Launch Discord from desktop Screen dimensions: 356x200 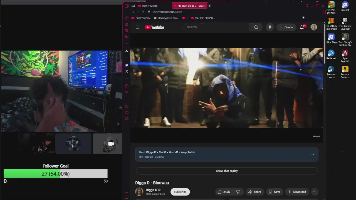(345, 7)
